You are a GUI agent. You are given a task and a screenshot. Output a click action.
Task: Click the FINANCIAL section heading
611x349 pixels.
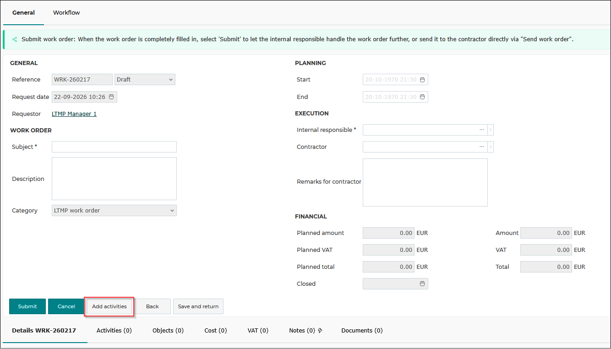[x=311, y=216]
